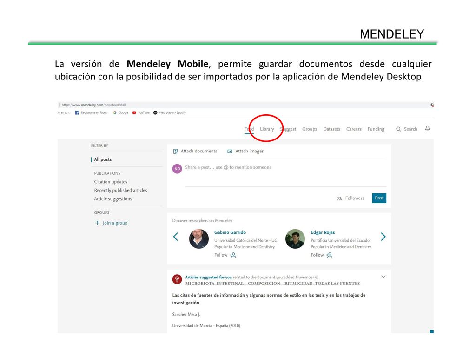Click the Search label in navigation

410,129
